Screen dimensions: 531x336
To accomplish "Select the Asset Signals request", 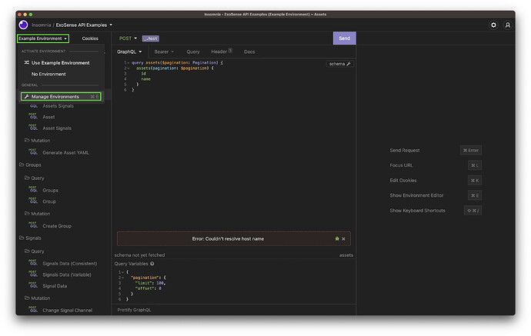I will 57,128.
